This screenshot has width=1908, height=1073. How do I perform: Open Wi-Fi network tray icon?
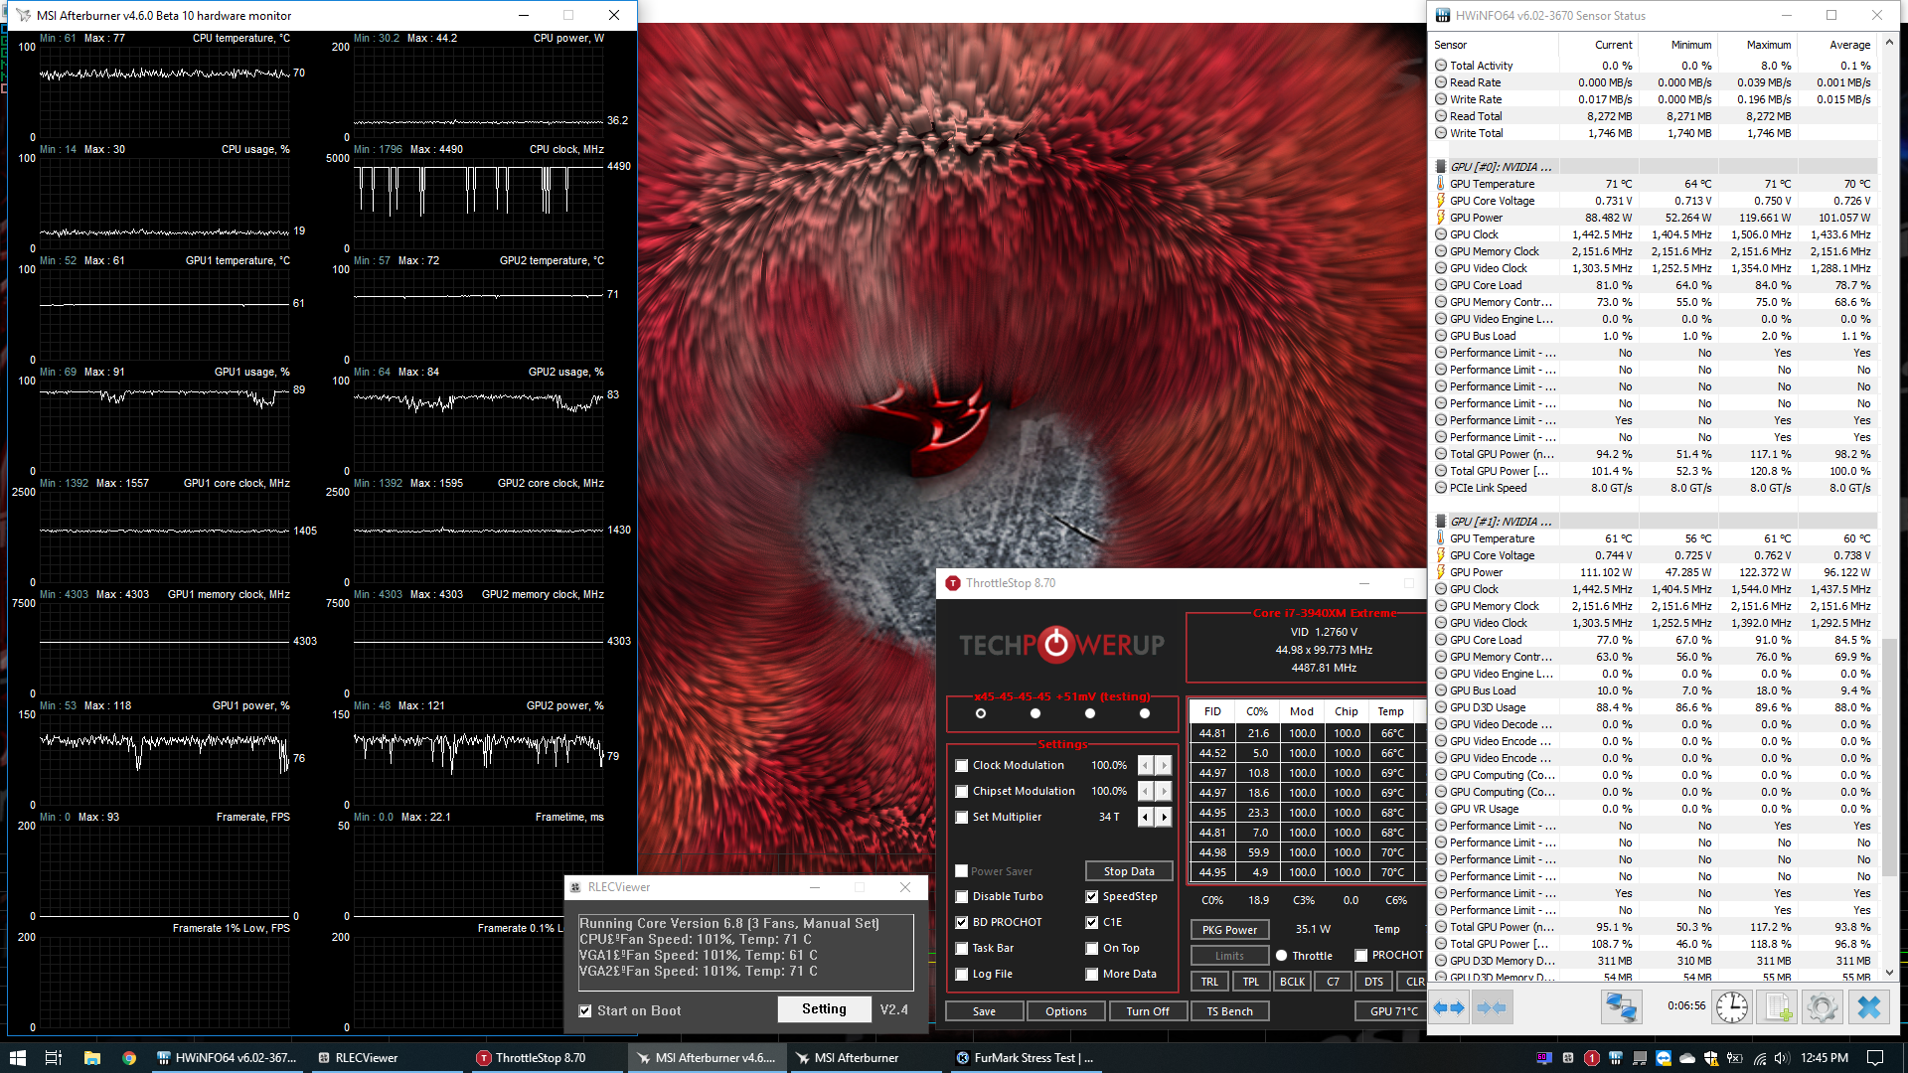coord(1760,1058)
